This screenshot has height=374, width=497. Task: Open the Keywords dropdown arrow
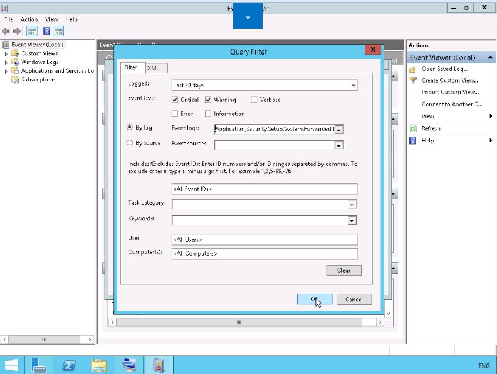352,220
